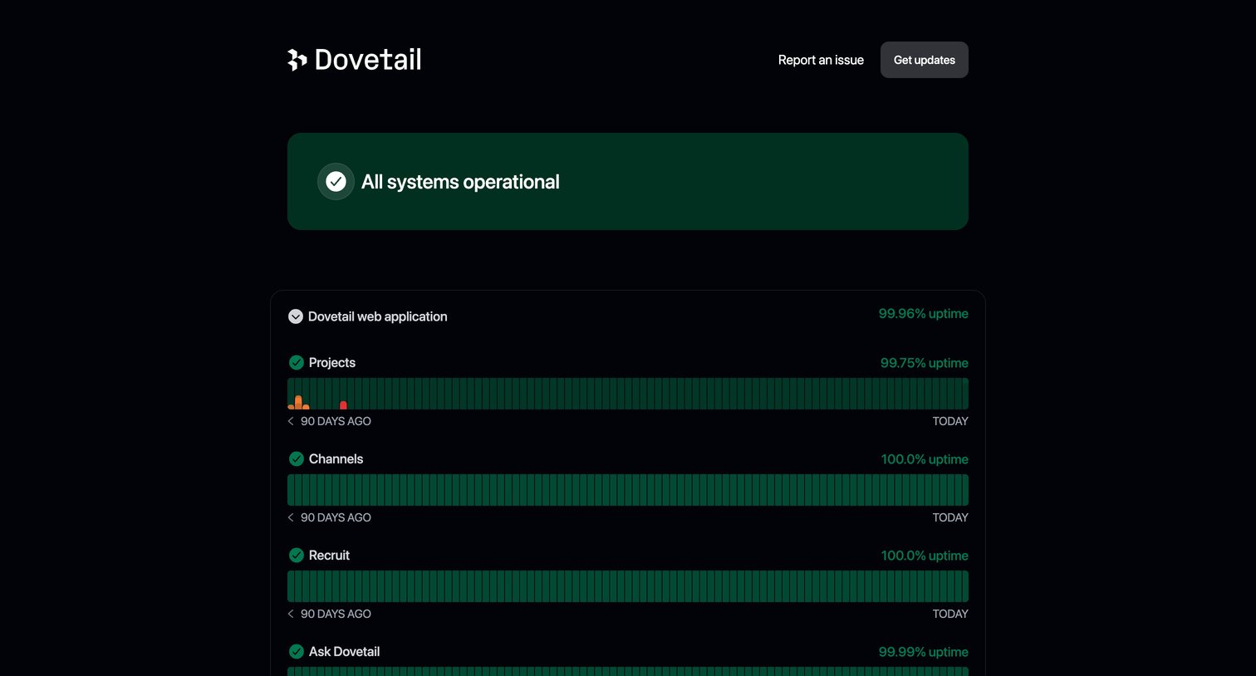This screenshot has width=1256, height=676.
Task: Click the 100.0% uptime value for Recruit
Action: 925,556
